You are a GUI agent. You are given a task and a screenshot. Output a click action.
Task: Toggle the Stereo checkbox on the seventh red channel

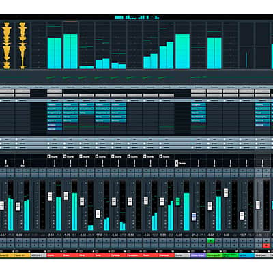pos(145,156)
